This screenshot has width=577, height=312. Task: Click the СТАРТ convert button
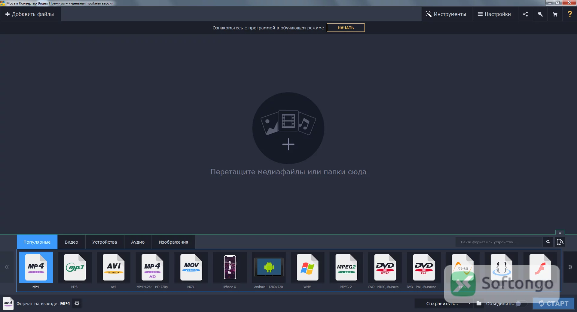point(554,303)
